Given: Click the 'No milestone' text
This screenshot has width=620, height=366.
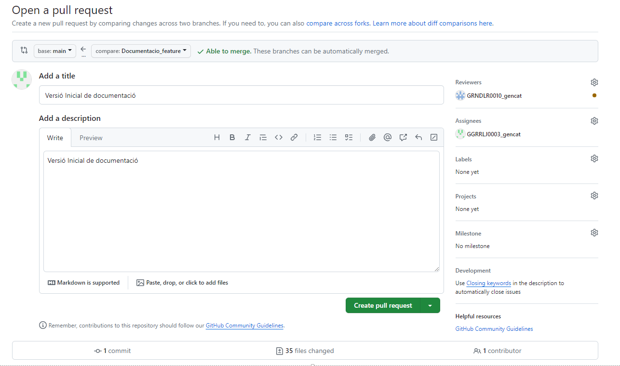Looking at the screenshot, I should point(472,246).
